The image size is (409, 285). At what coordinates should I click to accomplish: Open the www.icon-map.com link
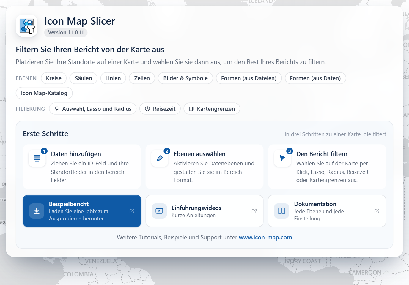coord(265,237)
